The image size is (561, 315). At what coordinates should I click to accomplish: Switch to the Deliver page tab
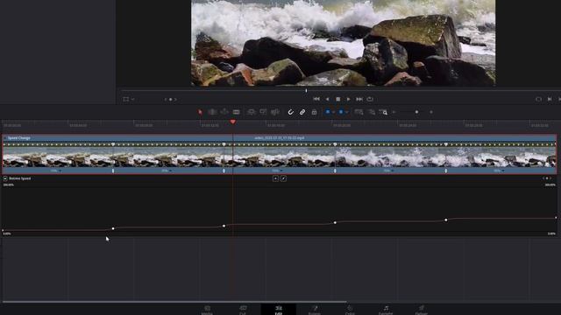421,310
